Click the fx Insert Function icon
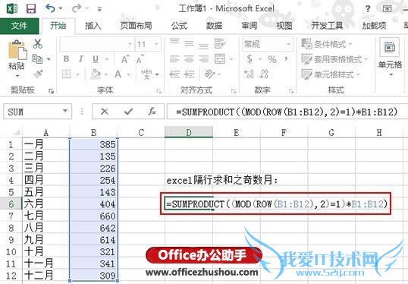 pos(152,112)
